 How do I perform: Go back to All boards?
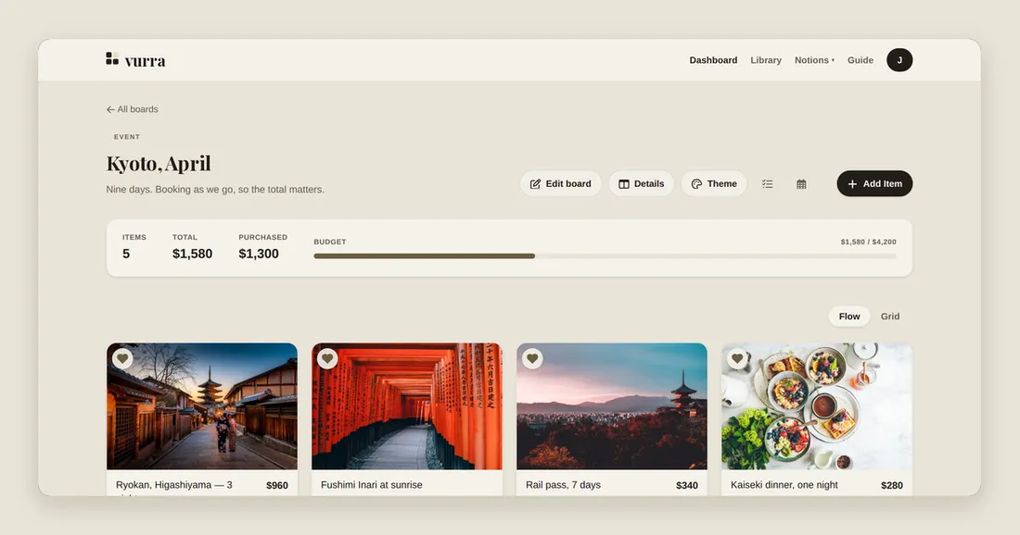coord(132,109)
